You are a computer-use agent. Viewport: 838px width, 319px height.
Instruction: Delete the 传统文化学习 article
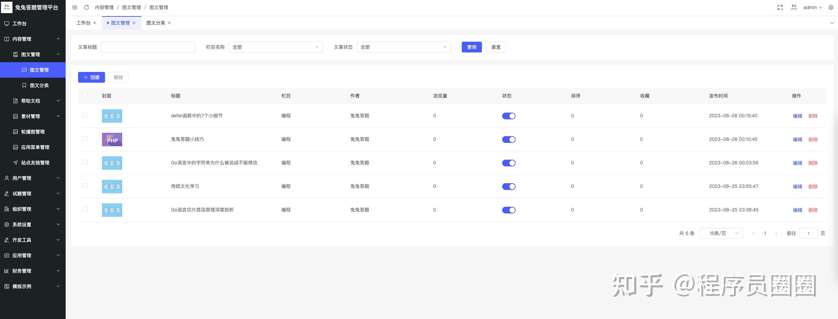[813, 187]
